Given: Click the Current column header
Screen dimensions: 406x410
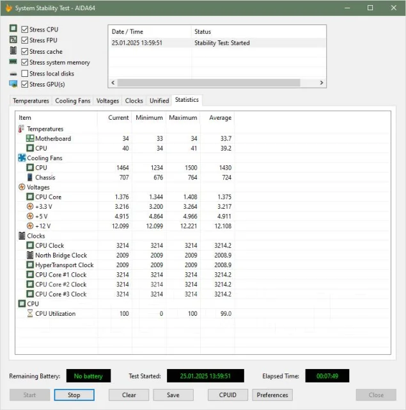Looking at the screenshot, I should point(115,118).
